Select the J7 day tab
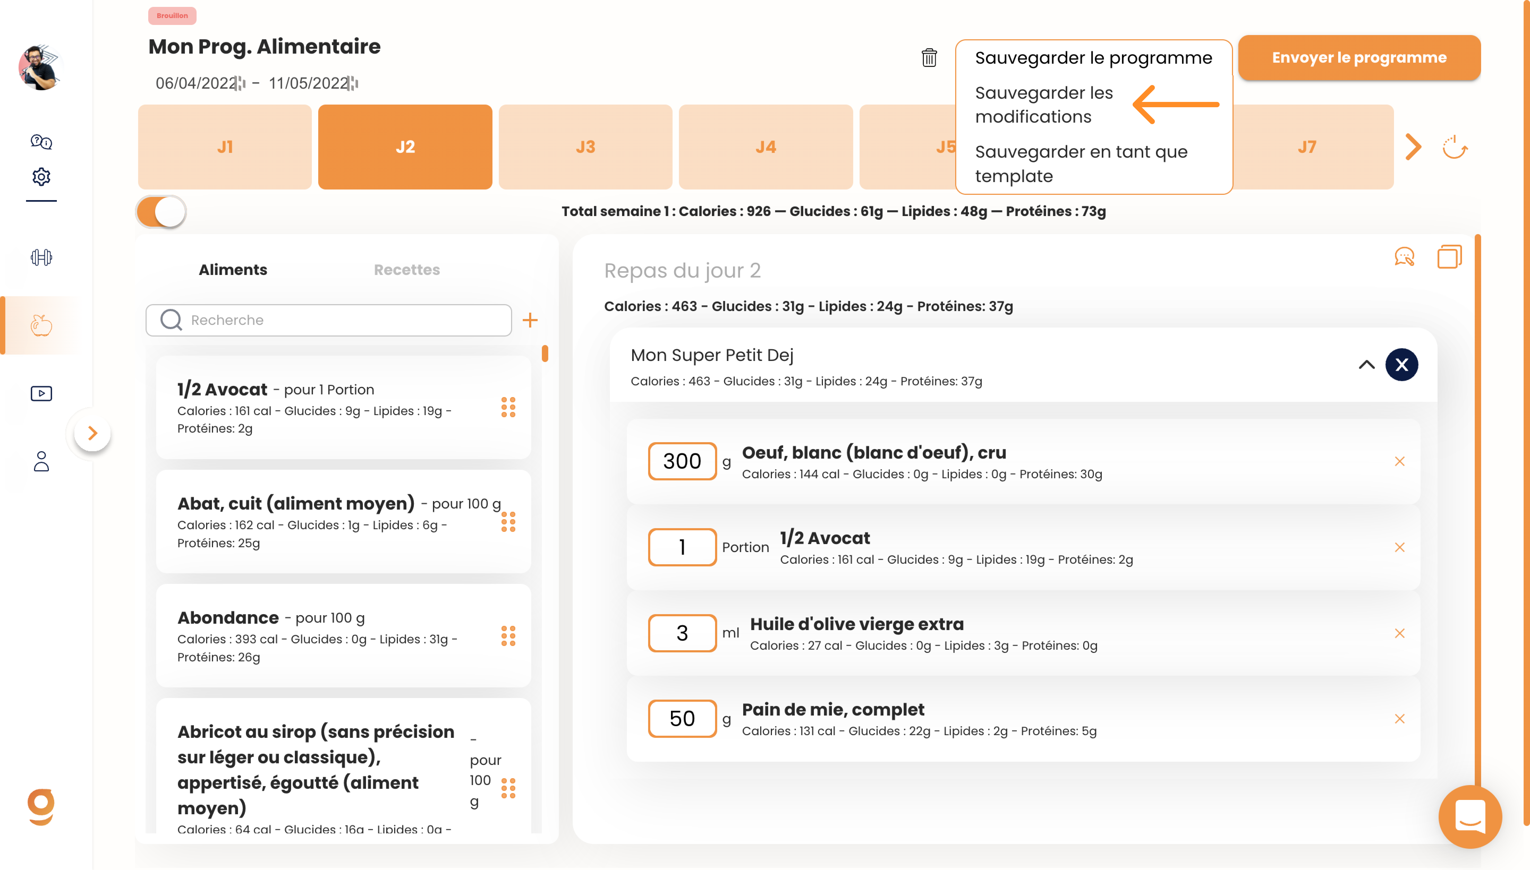 click(x=1313, y=147)
